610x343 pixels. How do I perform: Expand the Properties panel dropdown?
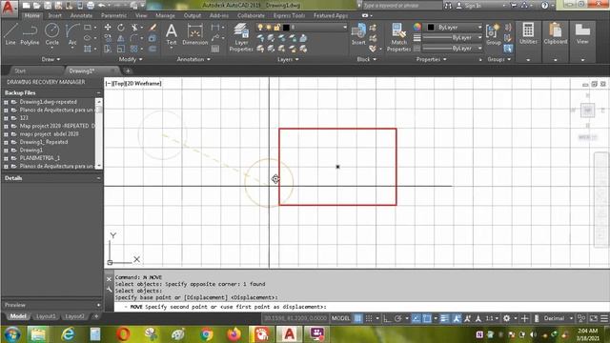(x=431, y=59)
